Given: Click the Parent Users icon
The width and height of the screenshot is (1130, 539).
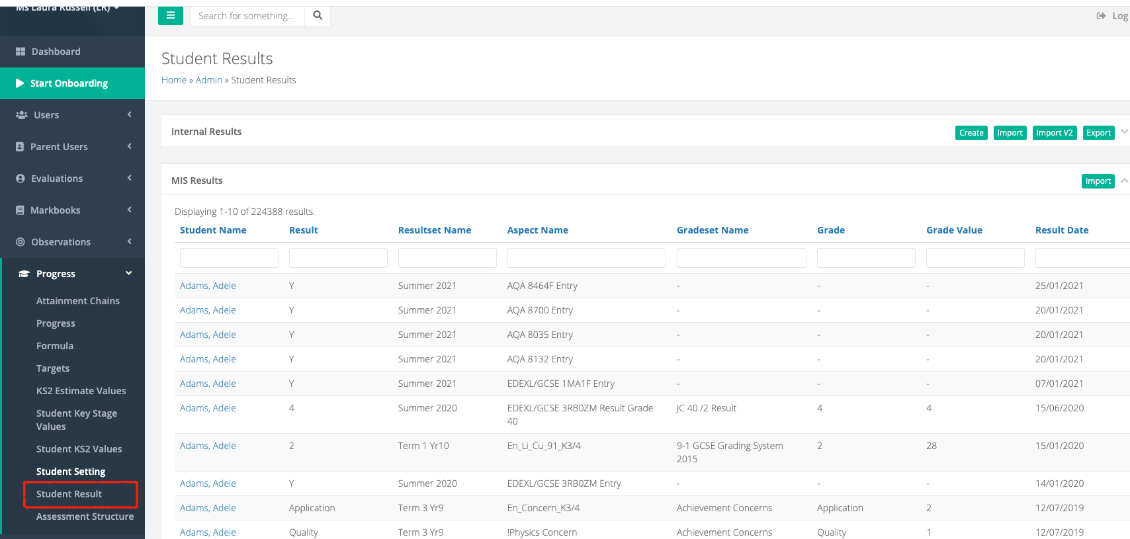Looking at the screenshot, I should tap(20, 147).
